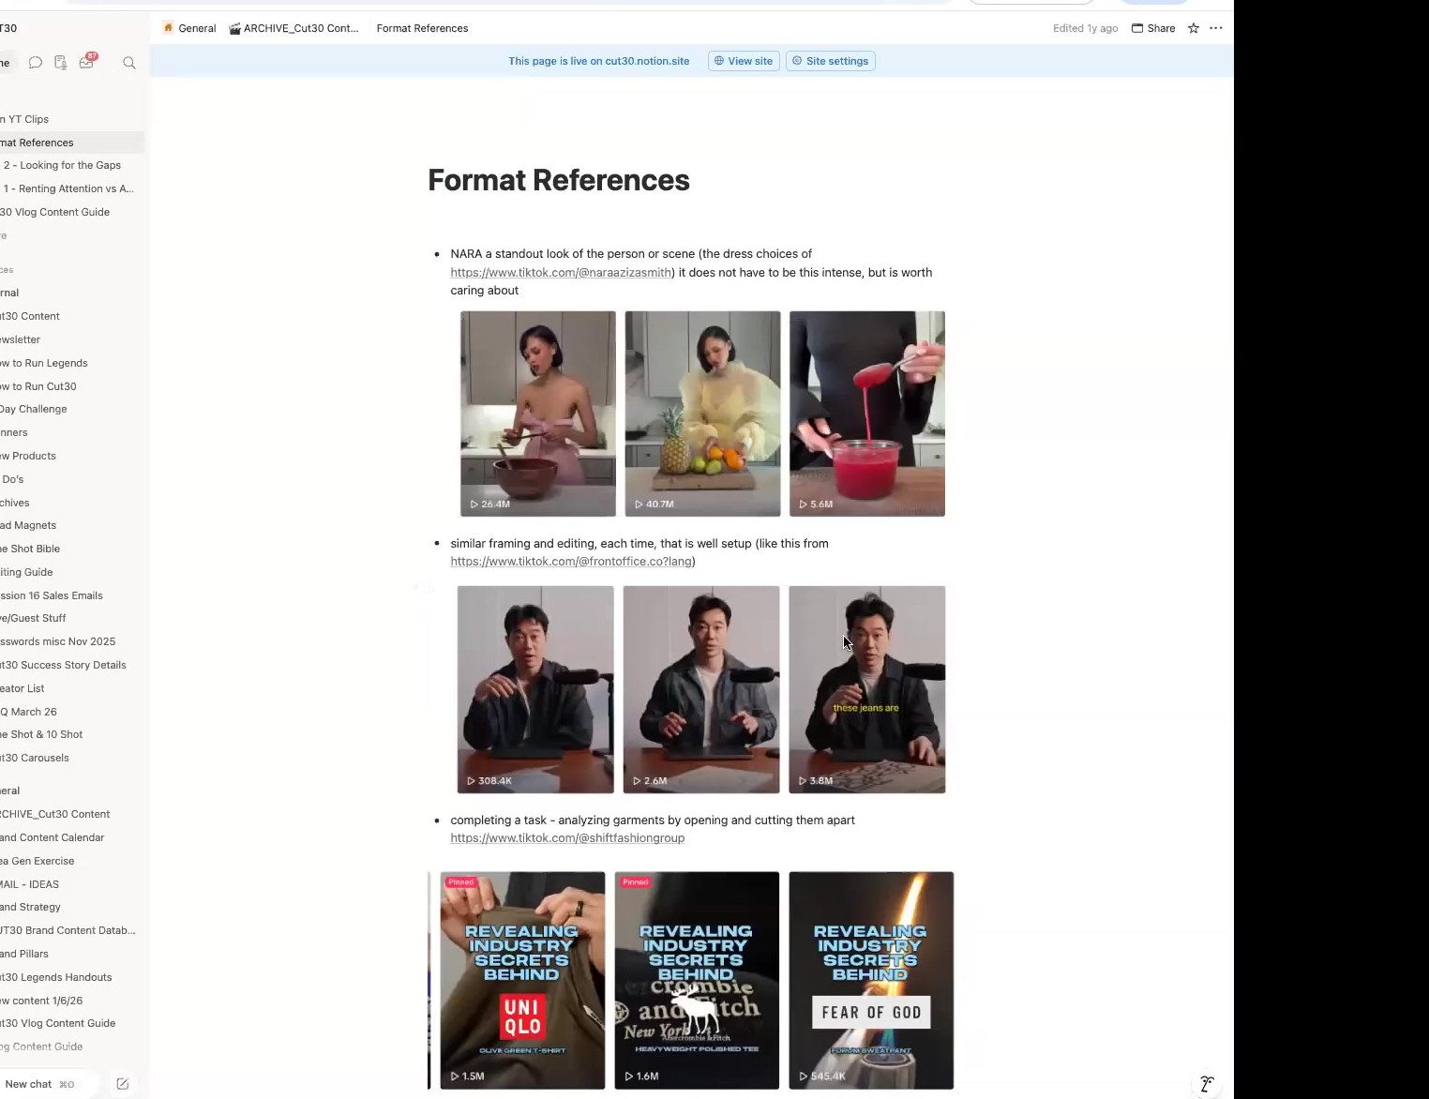The image size is (1429, 1099).
Task: Open the frontoffice.co TikTok link
Action: tap(571, 562)
